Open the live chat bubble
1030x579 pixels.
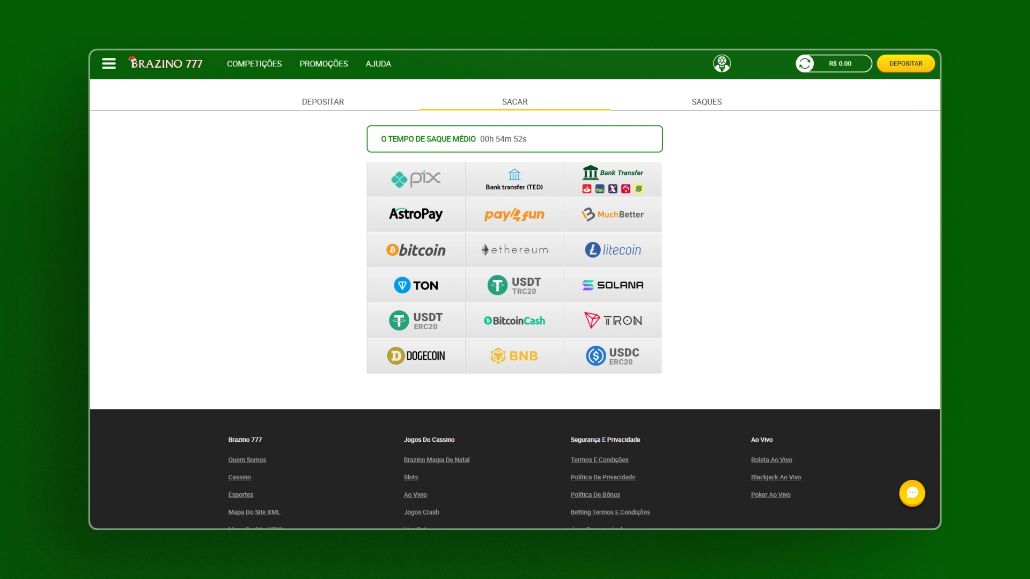coord(912,493)
